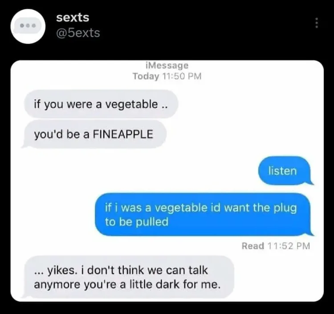334x314 pixels.
Task: Click 'to be pulled' second line of text
Action: [x=137, y=222]
